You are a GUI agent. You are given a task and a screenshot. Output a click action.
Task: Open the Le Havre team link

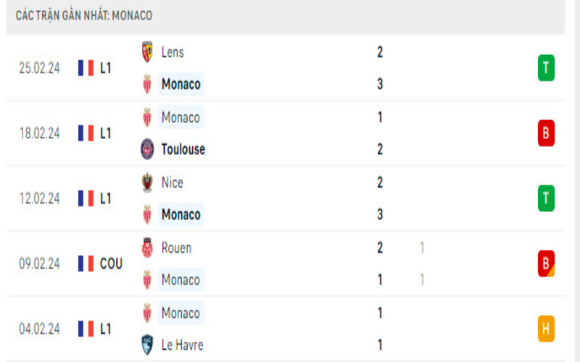[x=182, y=345]
